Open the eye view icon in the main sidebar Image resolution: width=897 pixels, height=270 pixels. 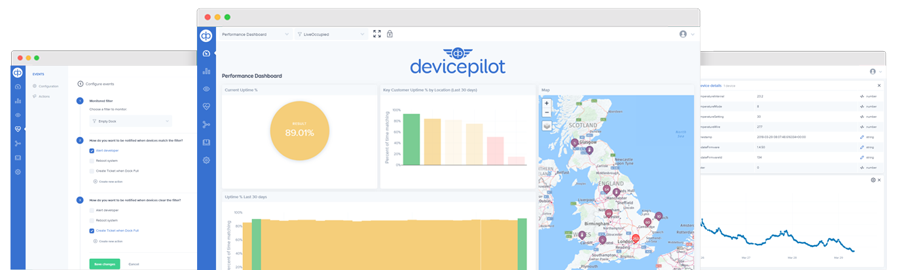coord(206,88)
